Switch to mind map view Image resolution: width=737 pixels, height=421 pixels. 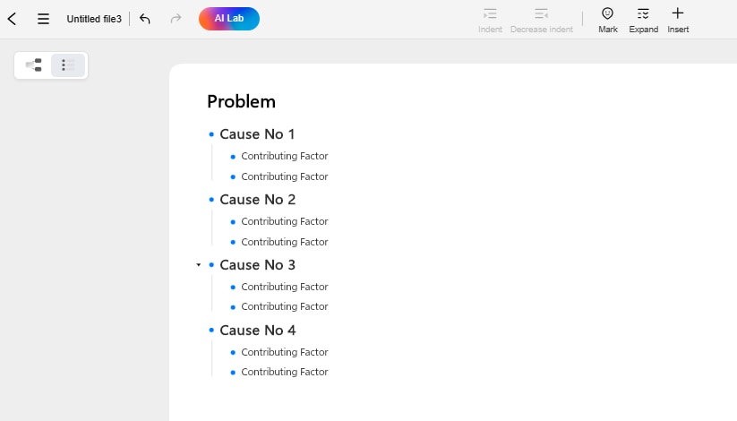pos(34,65)
